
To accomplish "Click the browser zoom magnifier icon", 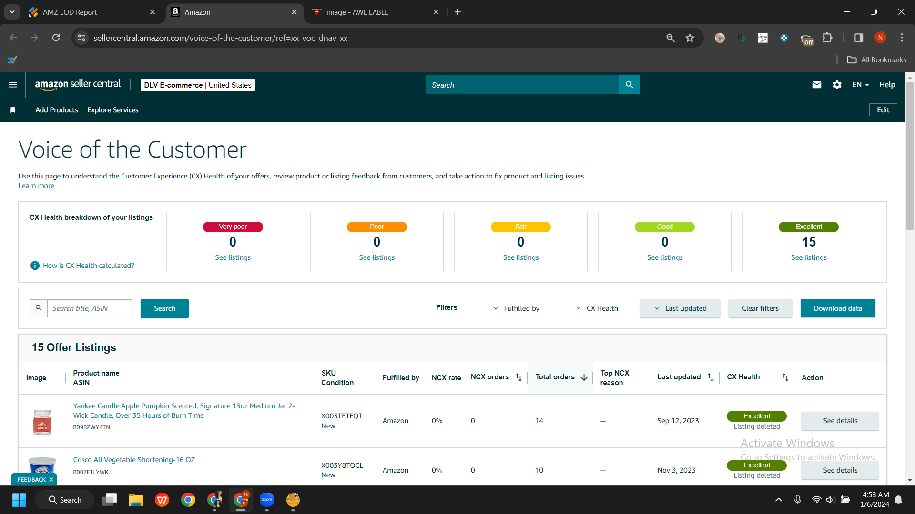I will pyautogui.click(x=671, y=38).
